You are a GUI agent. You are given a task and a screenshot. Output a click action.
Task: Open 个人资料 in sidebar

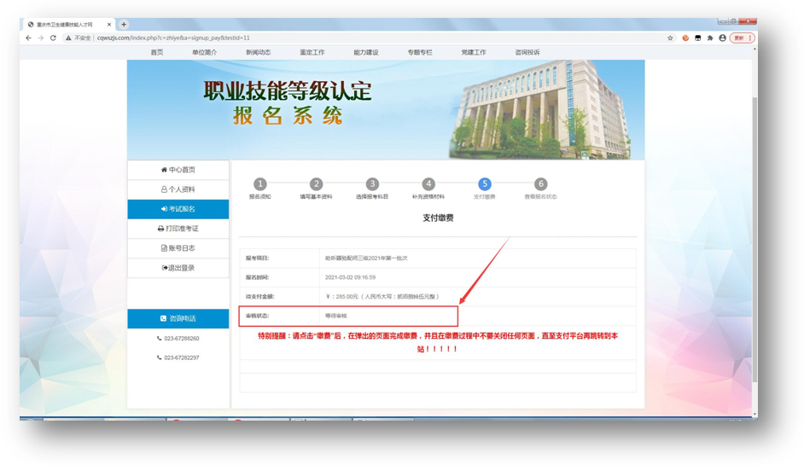pyautogui.click(x=178, y=189)
